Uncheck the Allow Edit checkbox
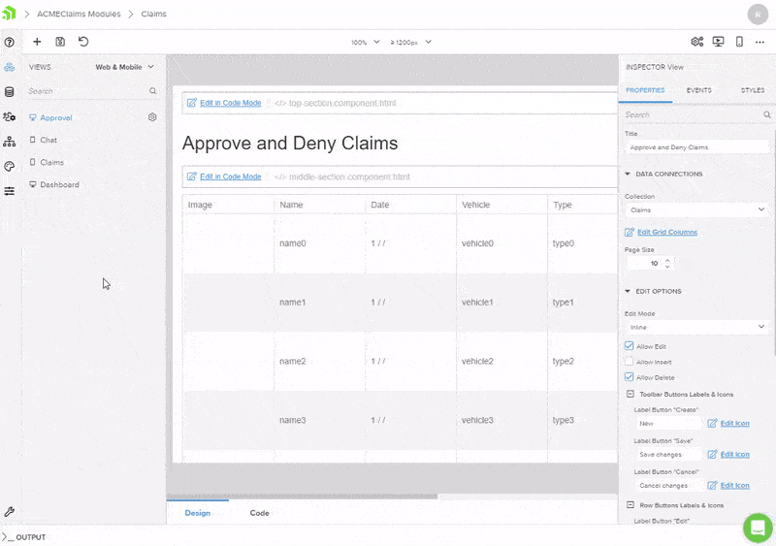 pyautogui.click(x=630, y=346)
